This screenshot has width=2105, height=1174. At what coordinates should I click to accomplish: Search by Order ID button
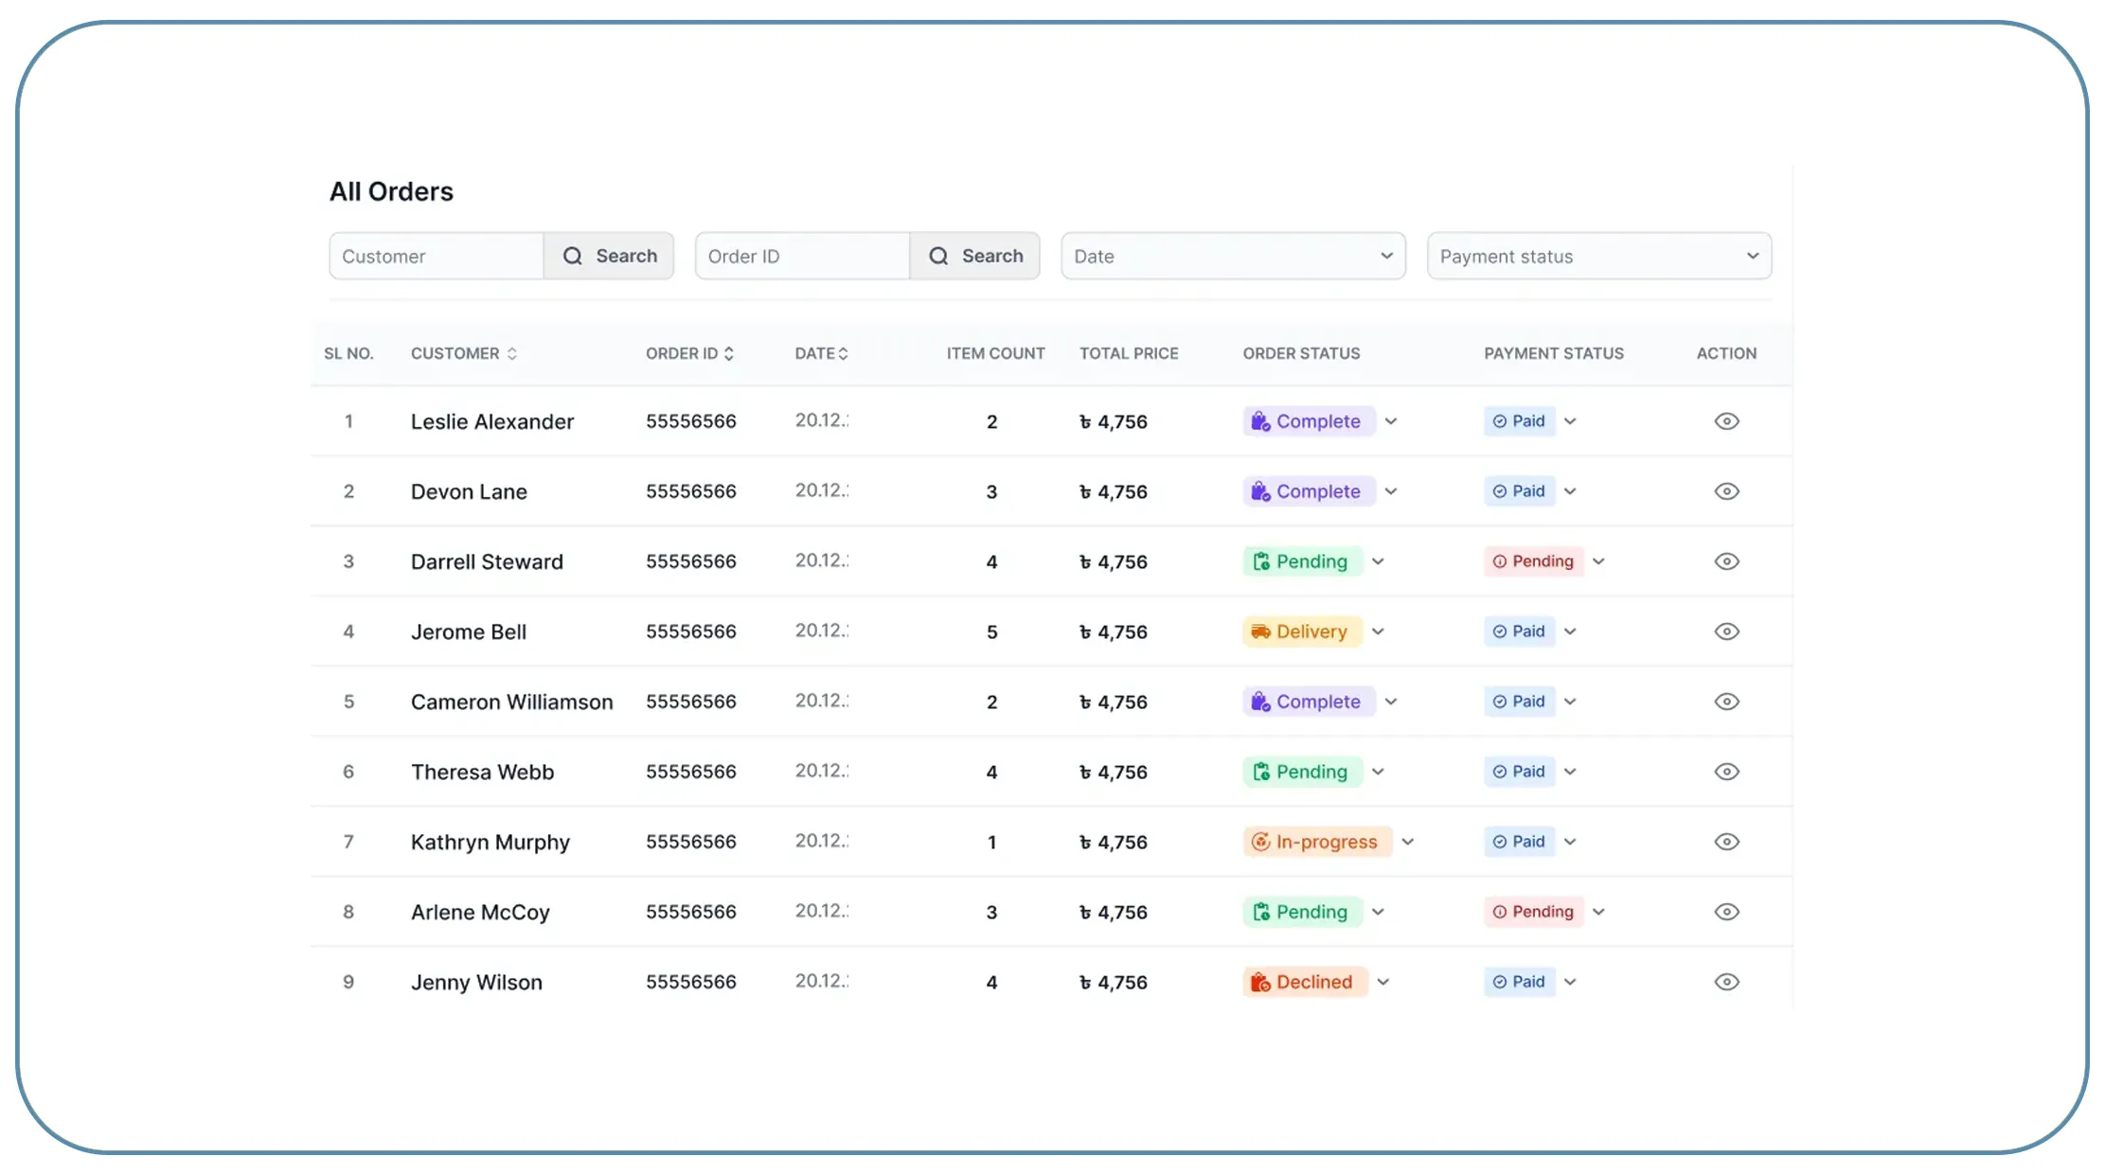[975, 256]
